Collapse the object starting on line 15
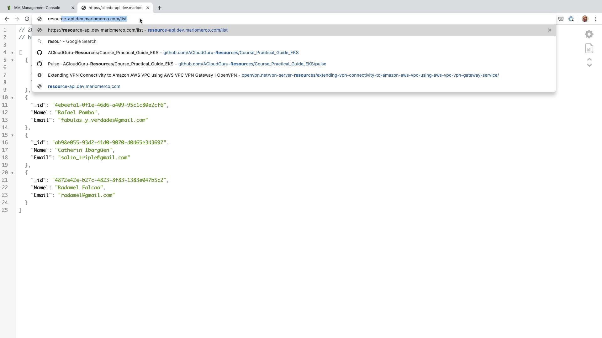 (x=12, y=135)
